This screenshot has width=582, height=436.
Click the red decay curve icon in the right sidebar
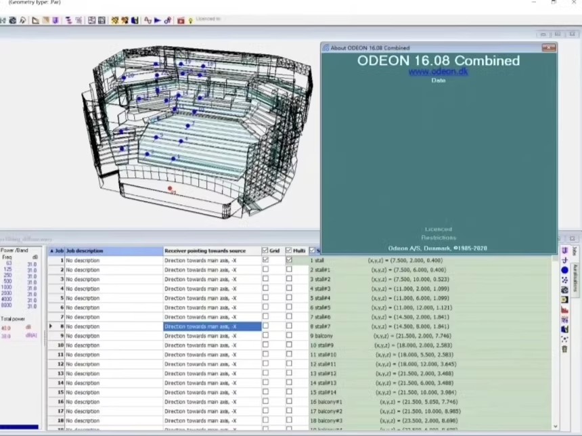click(x=564, y=309)
